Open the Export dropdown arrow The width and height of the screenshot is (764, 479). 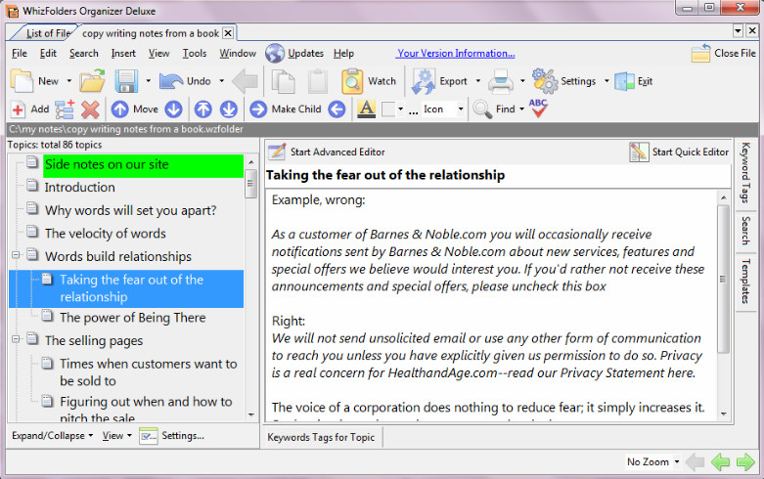click(478, 81)
